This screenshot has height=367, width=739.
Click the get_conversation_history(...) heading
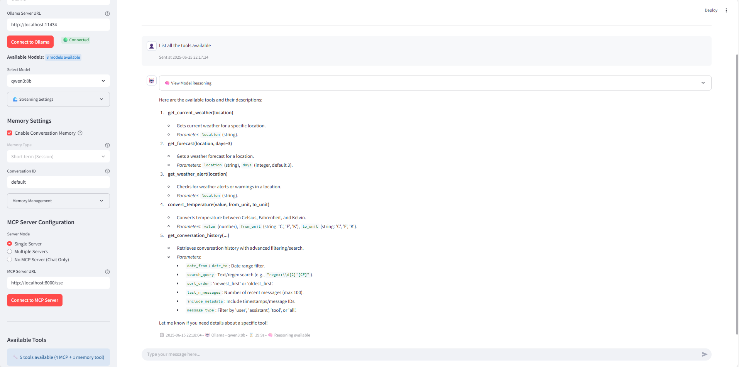(x=198, y=235)
